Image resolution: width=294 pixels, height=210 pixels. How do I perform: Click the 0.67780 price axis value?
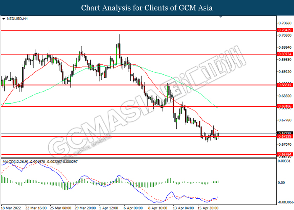285,120
